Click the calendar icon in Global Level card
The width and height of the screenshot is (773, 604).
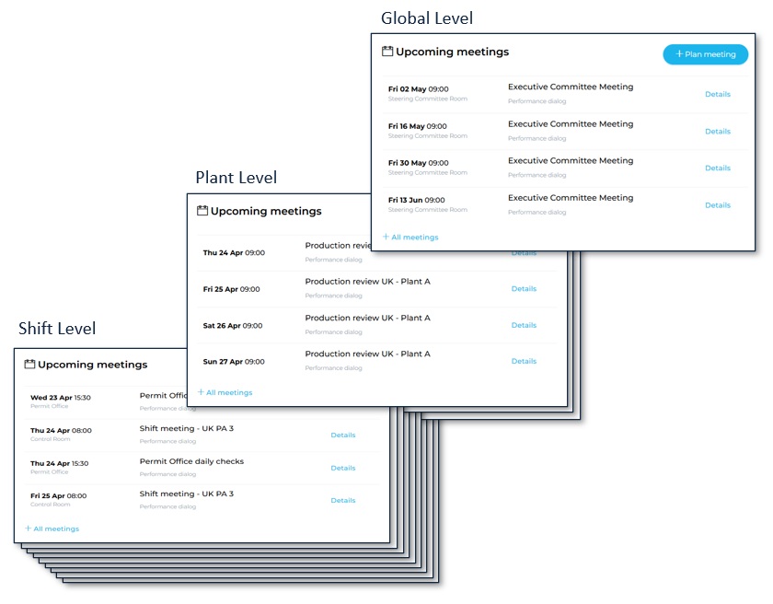(x=387, y=52)
